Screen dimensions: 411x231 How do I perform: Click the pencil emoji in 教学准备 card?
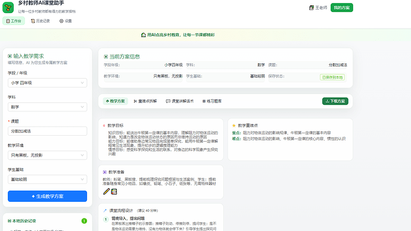[x=107, y=192]
